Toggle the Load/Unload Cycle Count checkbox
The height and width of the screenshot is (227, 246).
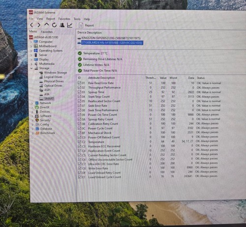click(x=80, y=177)
